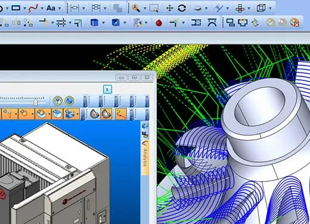
Task: Activate the magnifier zoom tool
Action: click(136, 8)
